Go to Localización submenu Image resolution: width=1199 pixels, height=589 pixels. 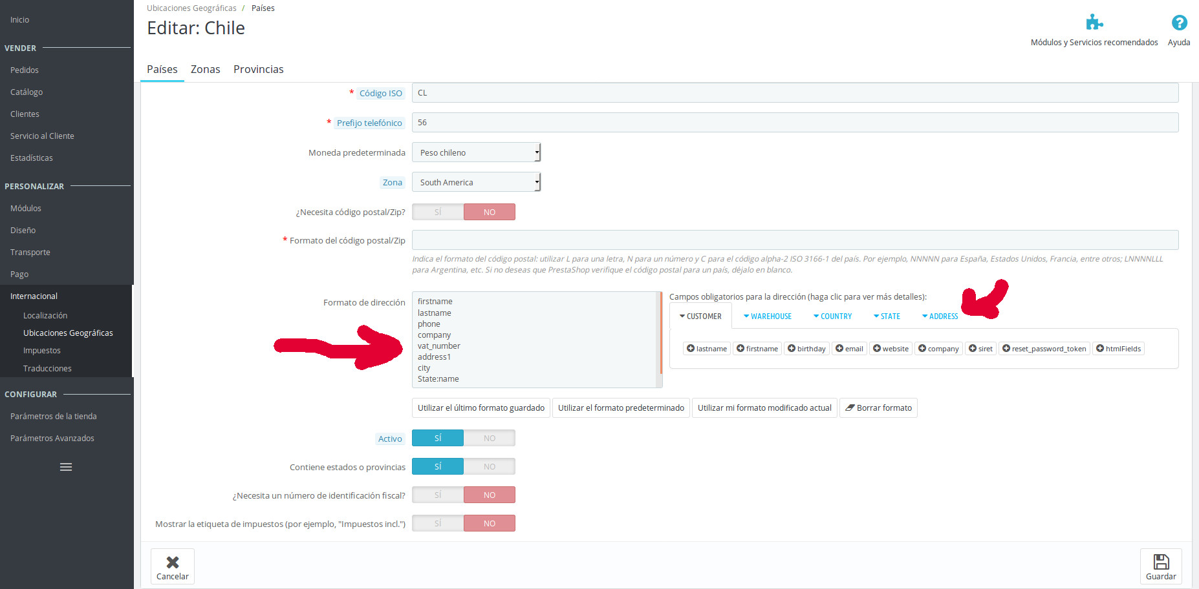[x=45, y=315]
